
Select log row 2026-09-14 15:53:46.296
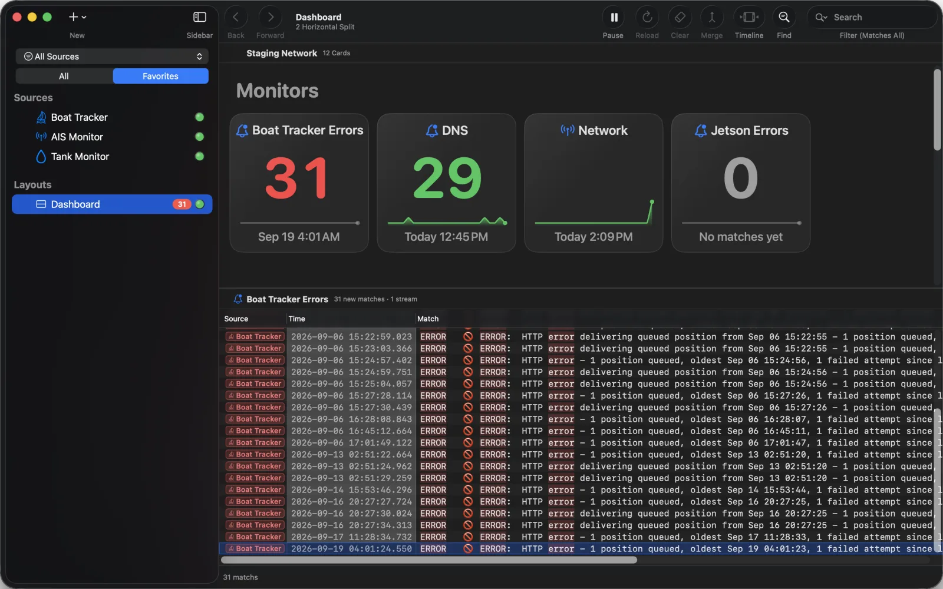(581, 489)
